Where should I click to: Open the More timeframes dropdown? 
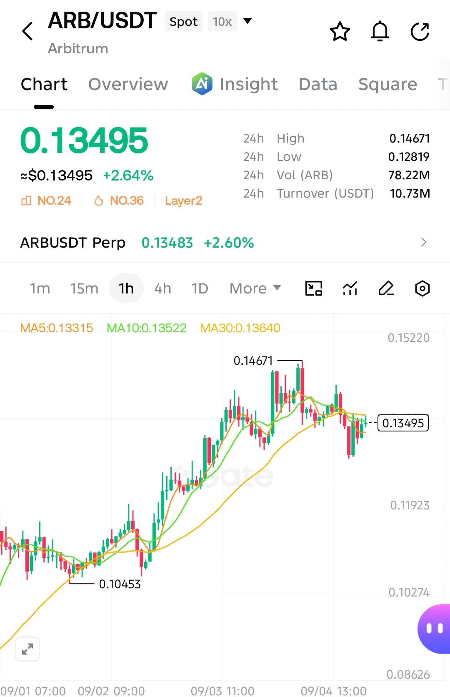(255, 288)
